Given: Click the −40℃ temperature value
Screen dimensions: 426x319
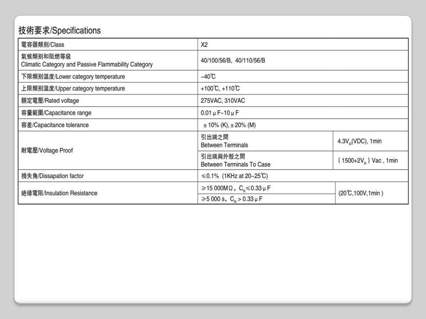Looking at the screenshot, I should click(x=208, y=77).
